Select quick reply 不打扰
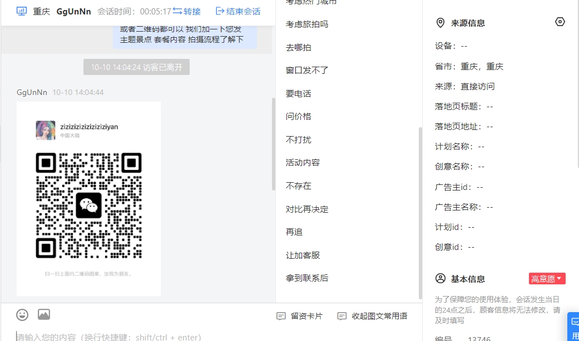This screenshot has width=579, height=341. click(298, 140)
